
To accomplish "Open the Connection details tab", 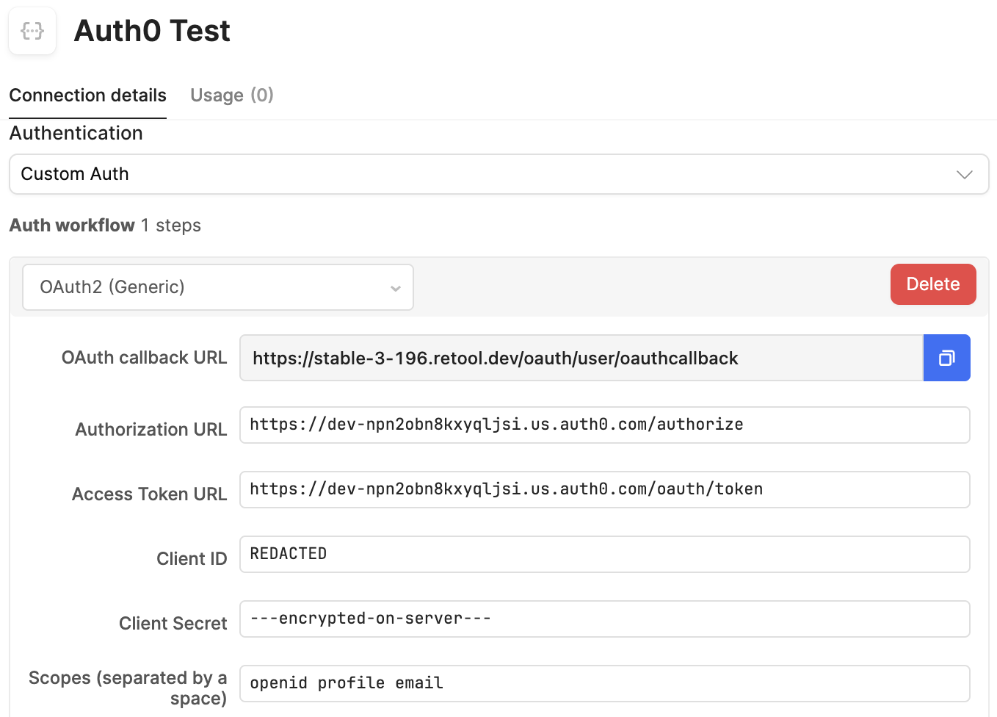I will 87,96.
